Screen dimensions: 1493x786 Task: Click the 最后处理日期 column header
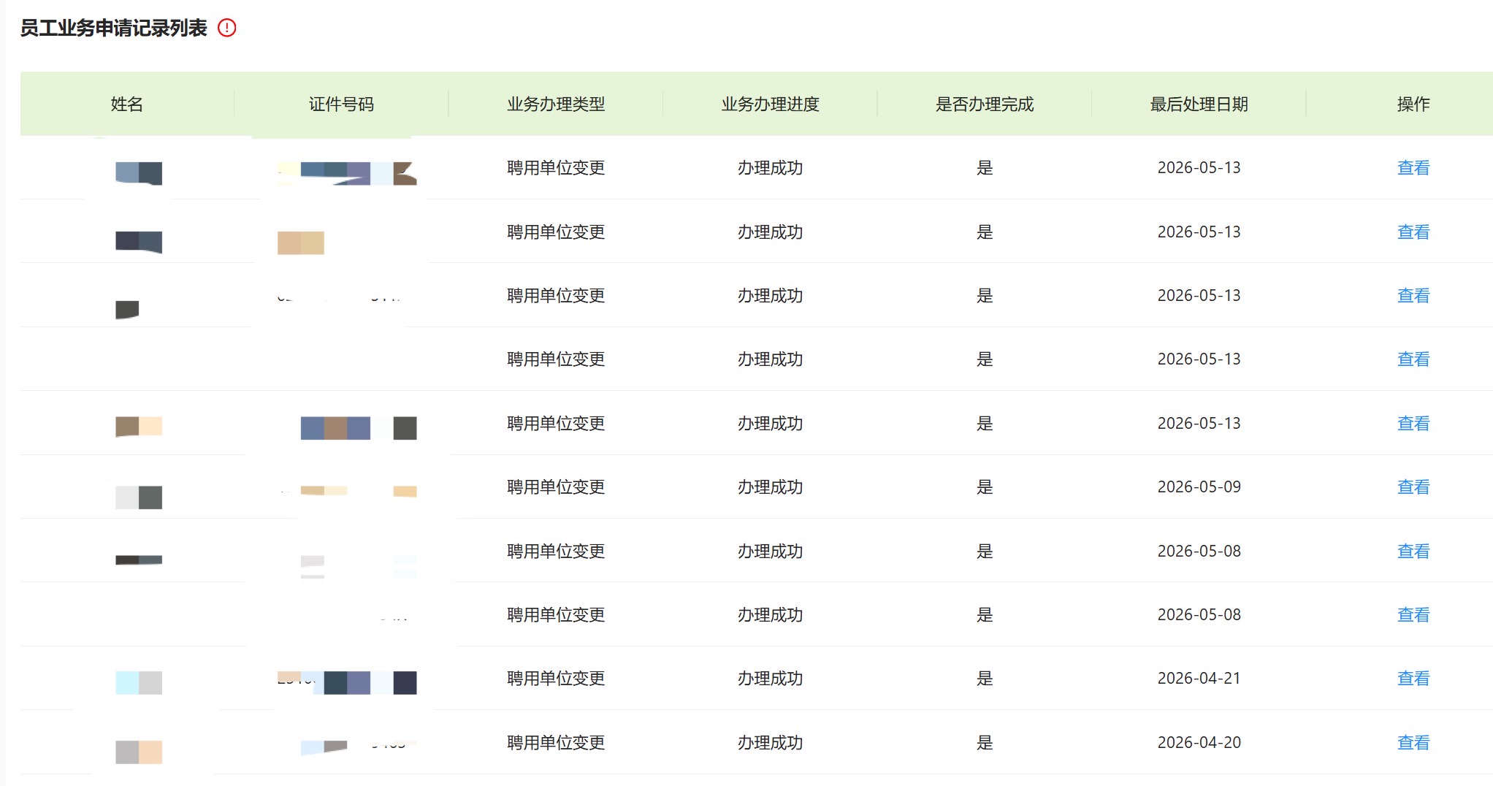click(x=1199, y=104)
